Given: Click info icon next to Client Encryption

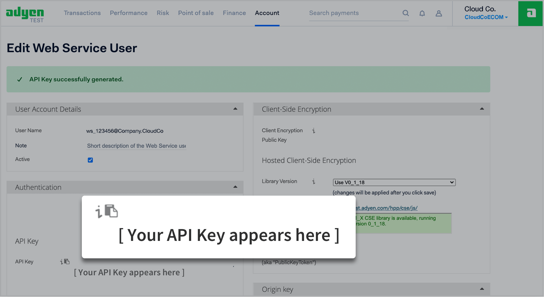Looking at the screenshot, I should pyautogui.click(x=314, y=131).
